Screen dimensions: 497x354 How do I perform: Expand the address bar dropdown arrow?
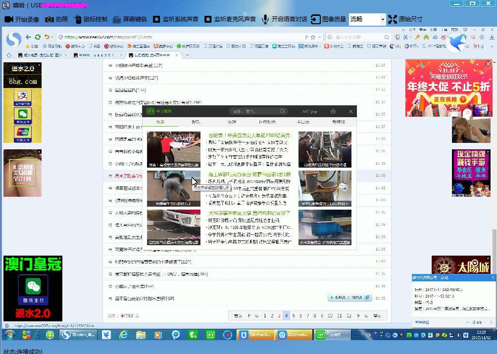click(319, 37)
